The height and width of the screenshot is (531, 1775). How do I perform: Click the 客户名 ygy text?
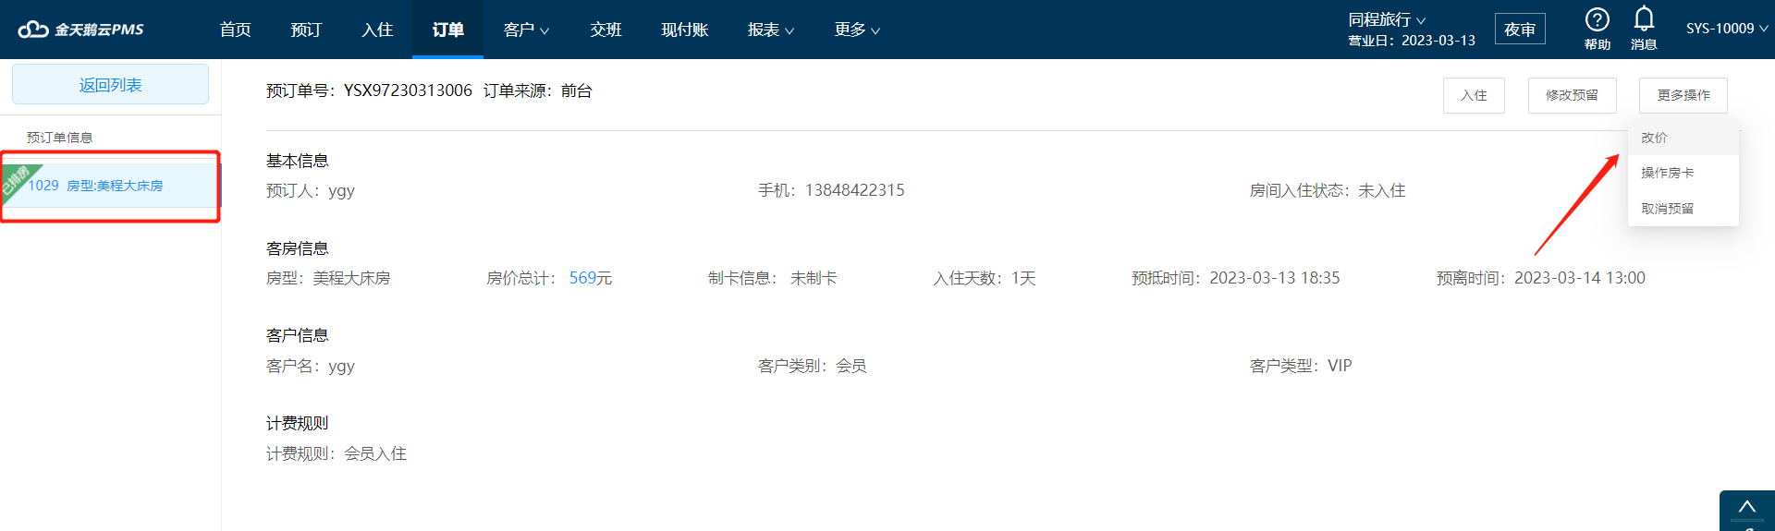click(x=311, y=366)
